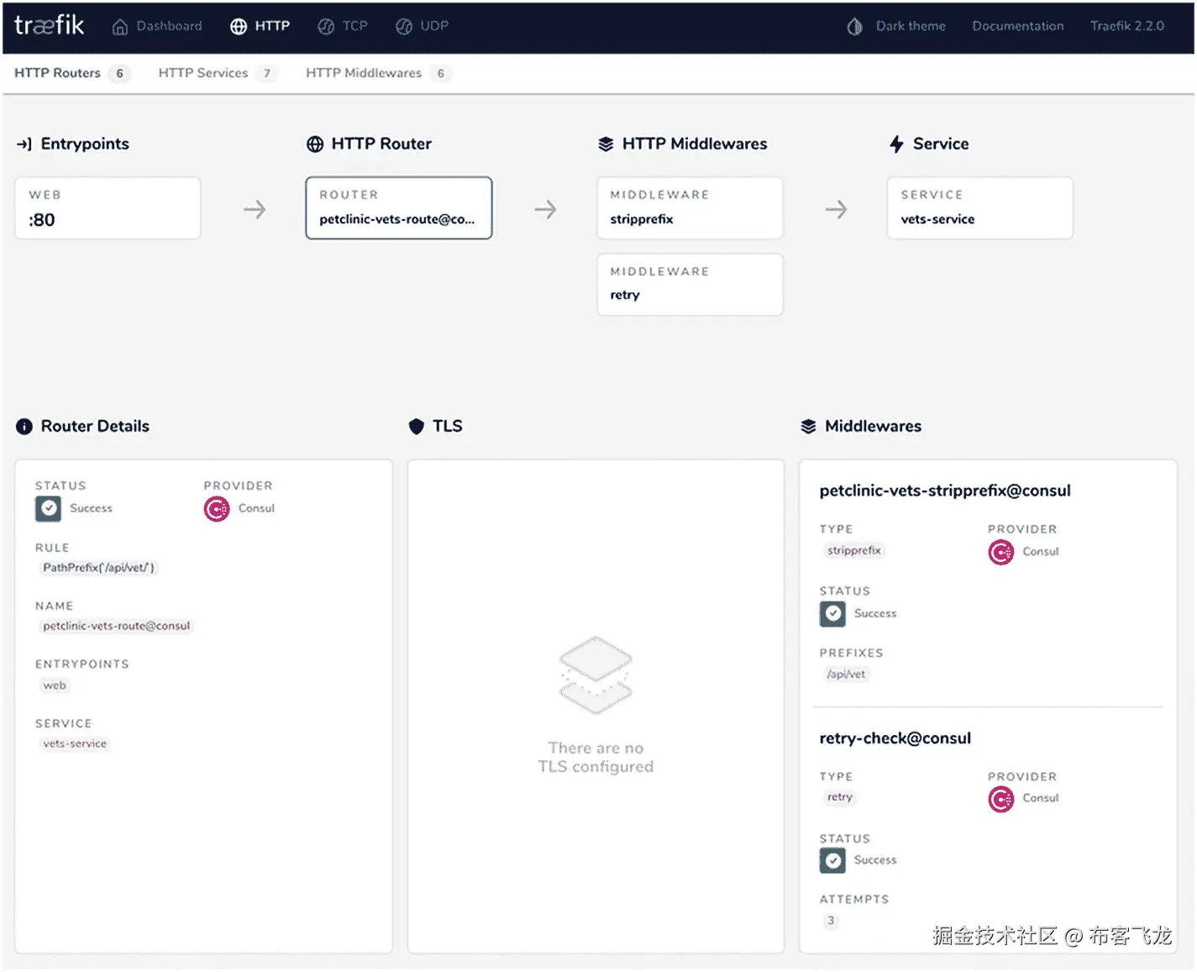
Task: Click the UDP nav icon
Action: (404, 27)
